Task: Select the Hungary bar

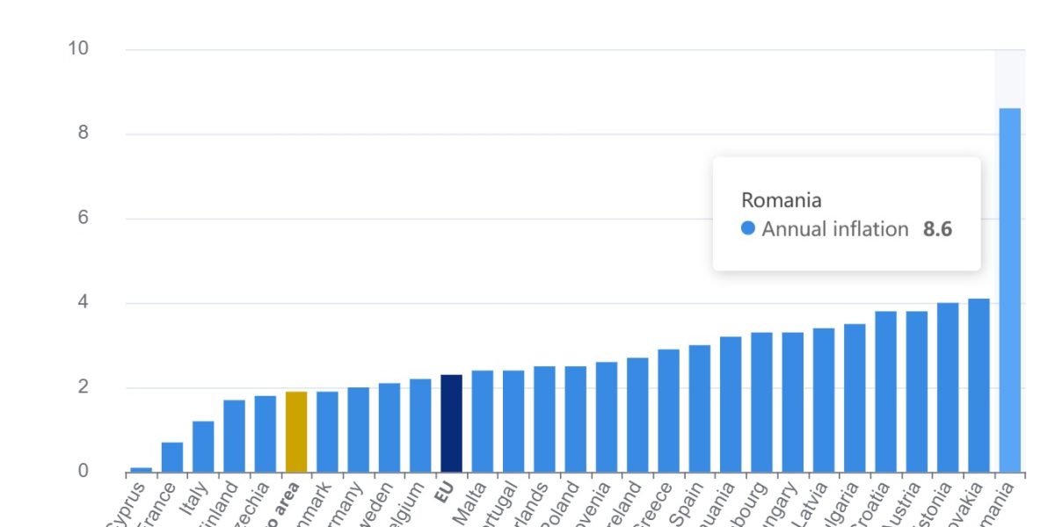Action: point(792,402)
